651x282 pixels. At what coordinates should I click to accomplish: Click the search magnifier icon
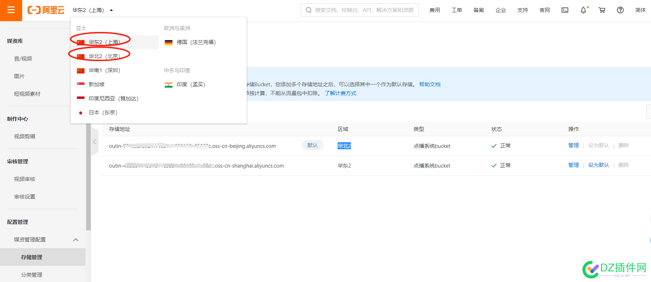click(308, 10)
